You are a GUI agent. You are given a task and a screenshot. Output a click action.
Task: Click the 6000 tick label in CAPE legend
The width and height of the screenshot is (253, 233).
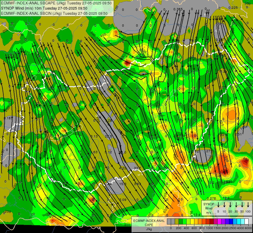coord(248,228)
